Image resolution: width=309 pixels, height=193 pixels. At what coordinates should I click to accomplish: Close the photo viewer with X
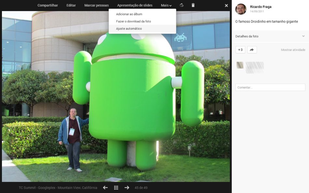pos(226,6)
